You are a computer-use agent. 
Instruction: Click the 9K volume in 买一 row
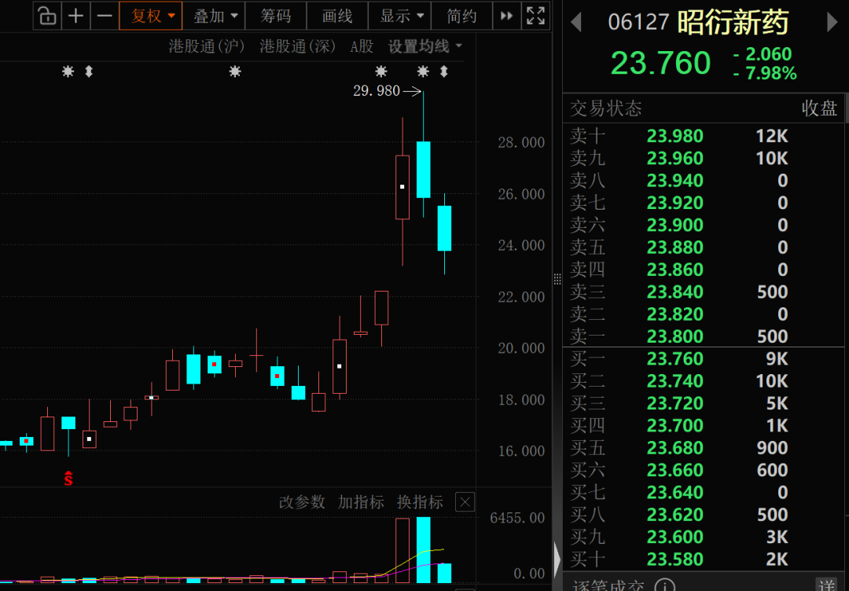(x=777, y=359)
